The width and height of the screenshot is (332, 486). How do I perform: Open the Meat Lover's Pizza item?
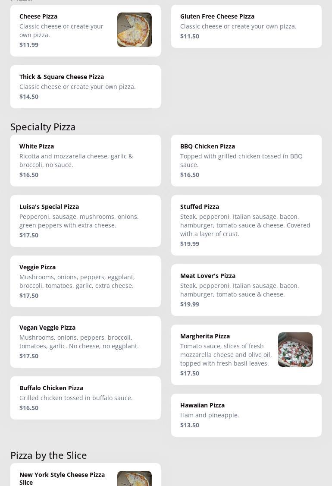coord(246,290)
